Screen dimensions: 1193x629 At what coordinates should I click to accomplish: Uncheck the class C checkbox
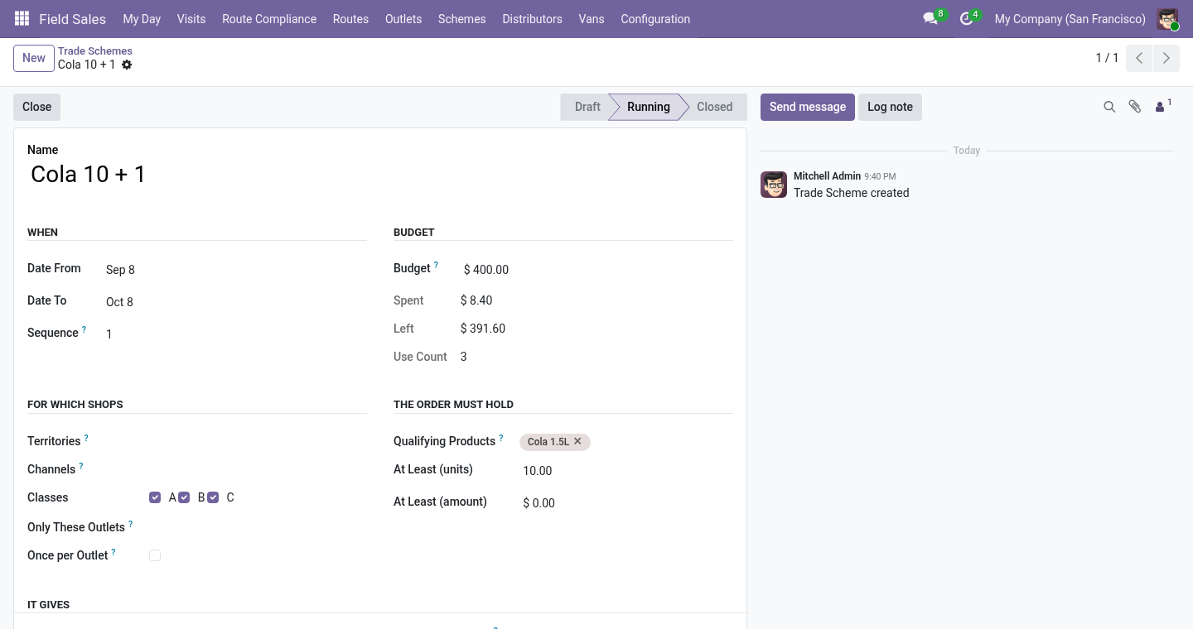pyautogui.click(x=213, y=497)
